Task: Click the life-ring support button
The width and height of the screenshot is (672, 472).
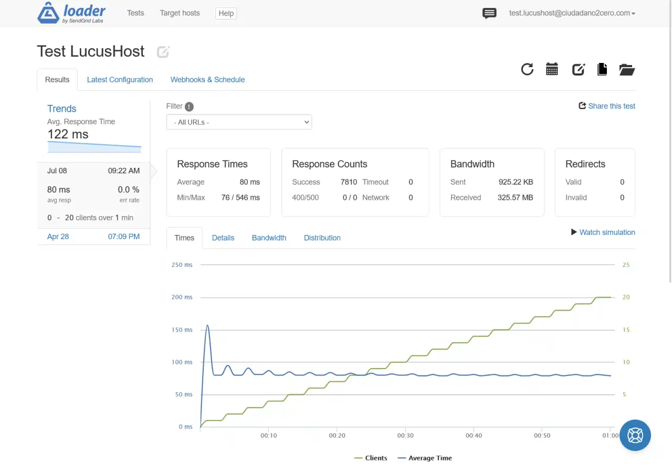Action: pyautogui.click(x=635, y=435)
